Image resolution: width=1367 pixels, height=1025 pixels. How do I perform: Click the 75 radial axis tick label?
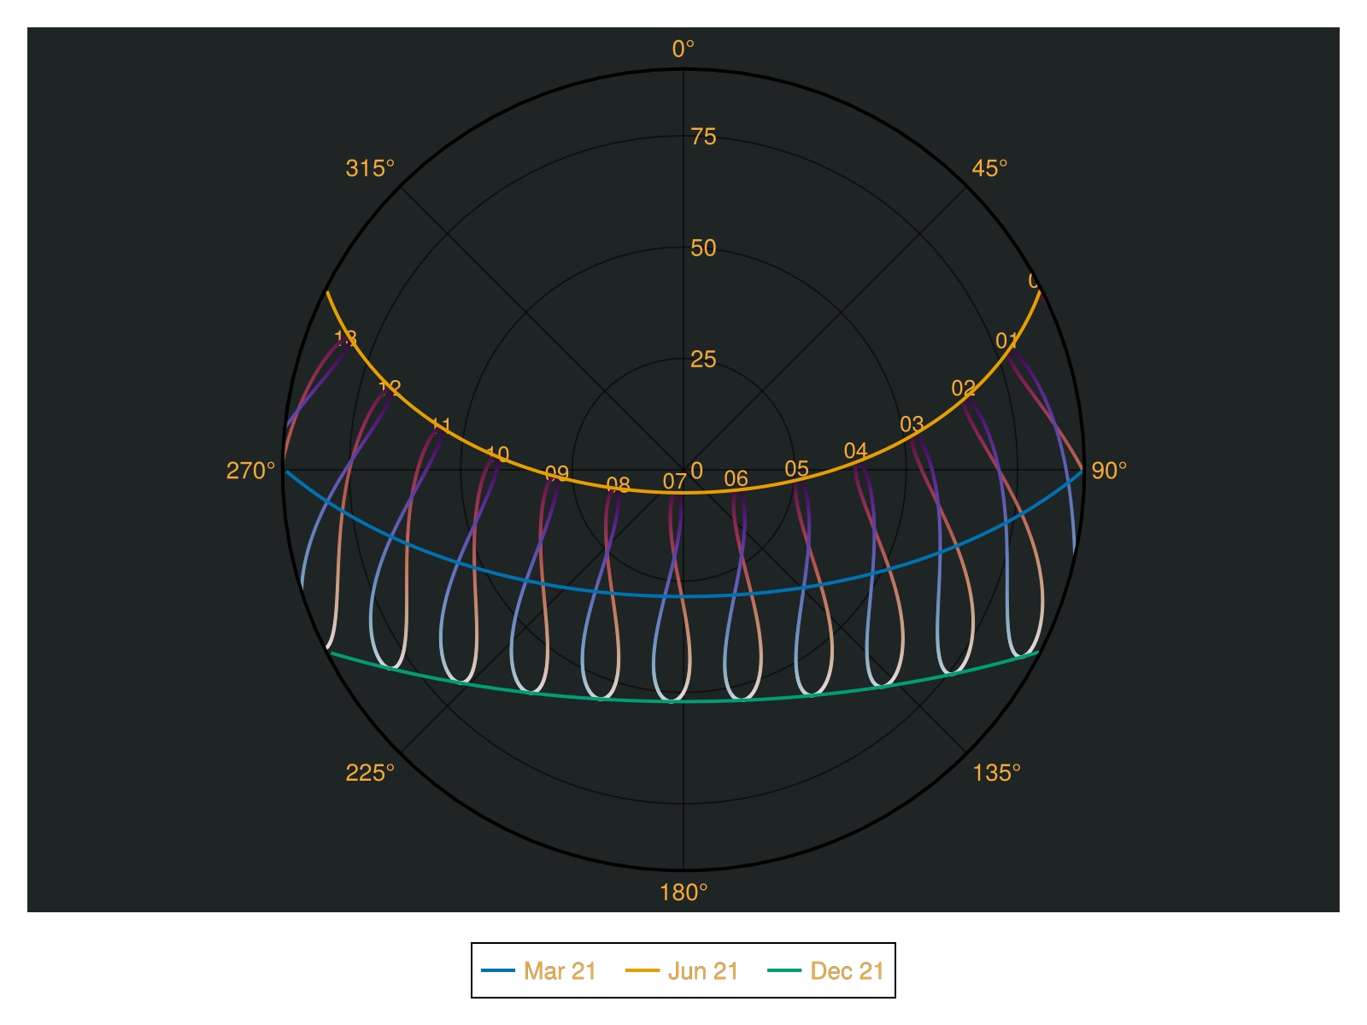tap(703, 137)
